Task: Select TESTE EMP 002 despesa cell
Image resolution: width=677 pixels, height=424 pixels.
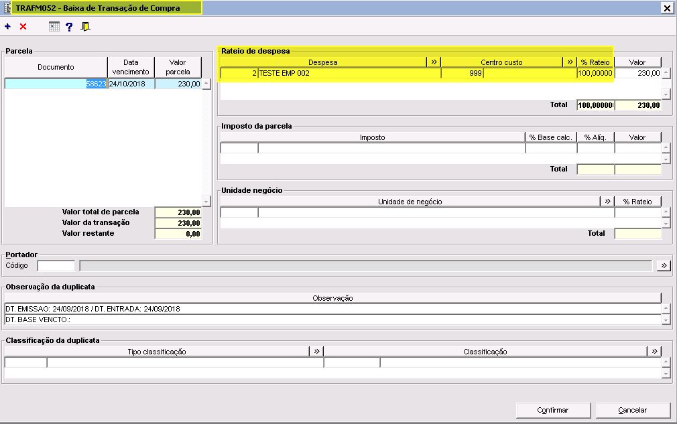Action: [x=349, y=73]
